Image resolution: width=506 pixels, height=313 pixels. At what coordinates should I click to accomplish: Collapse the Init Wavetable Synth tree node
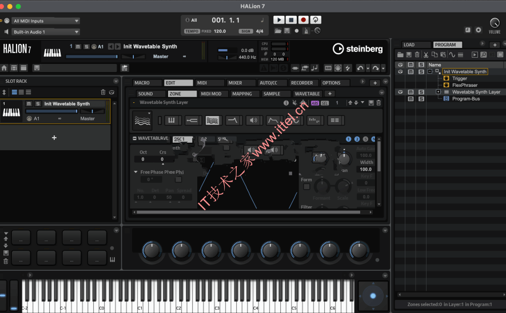coord(430,71)
